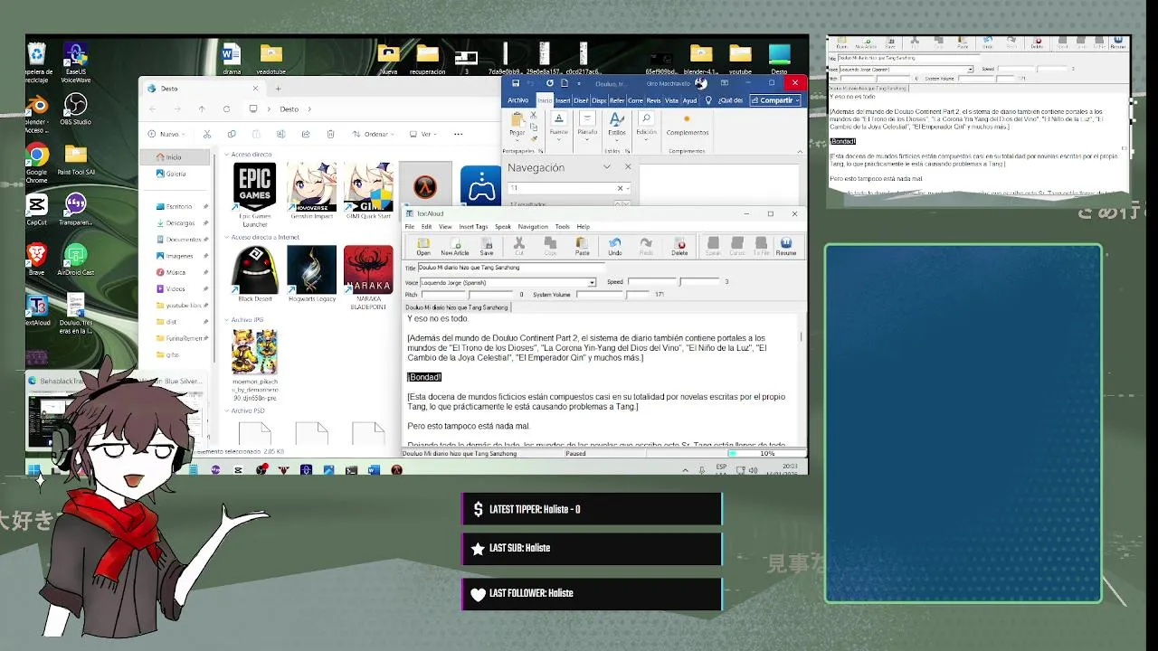Click the Paste icon in TextAloud toolbar
Viewport: 1158px width, 651px height.
[582, 246]
